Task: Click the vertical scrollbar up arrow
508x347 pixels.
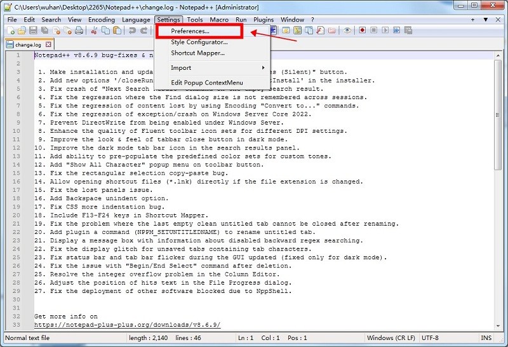Action: point(498,55)
